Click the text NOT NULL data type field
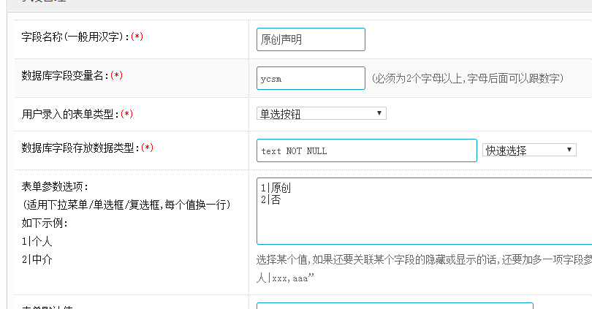The image size is (592, 309). (366, 150)
